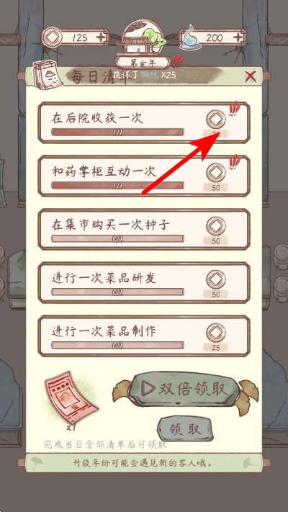The image size is (288, 512).
Task: Click the calendar icon beside 每日清单
Action: pyautogui.click(x=48, y=75)
